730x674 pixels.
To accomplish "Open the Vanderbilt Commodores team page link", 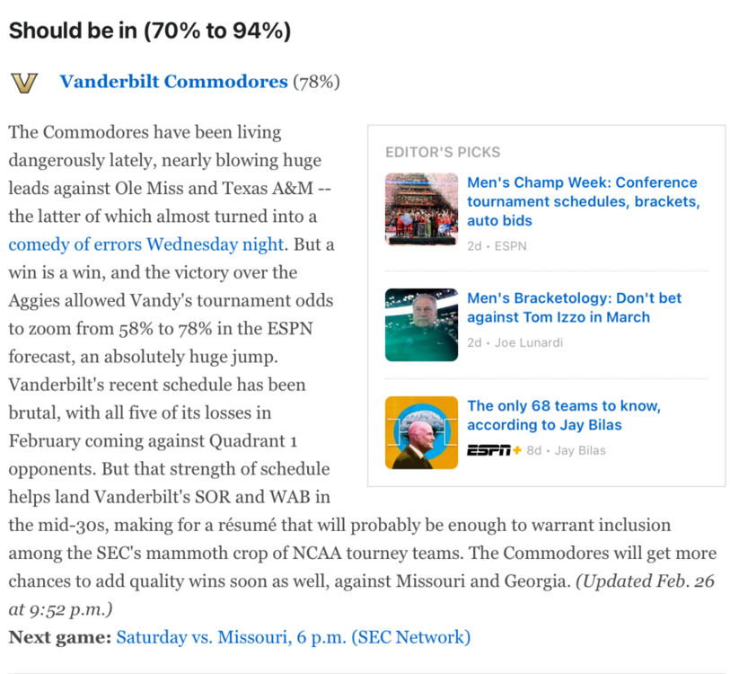I will tap(173, 82).
